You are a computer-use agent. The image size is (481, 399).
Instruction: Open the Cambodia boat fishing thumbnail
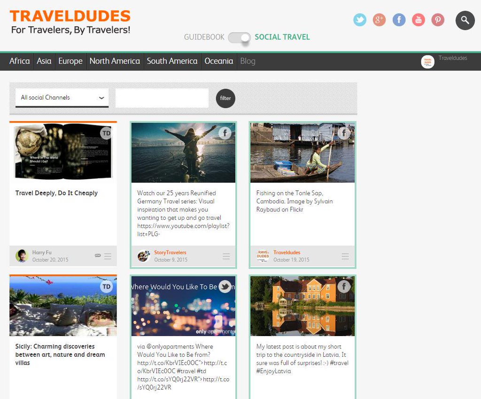[x=303, y=153]
